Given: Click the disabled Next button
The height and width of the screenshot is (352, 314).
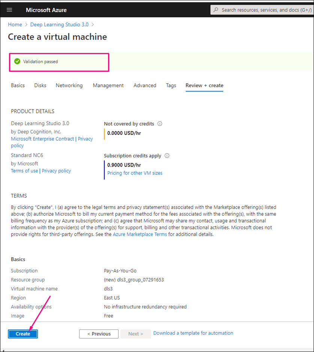Looking at the screenshot, I should (135, 334).
